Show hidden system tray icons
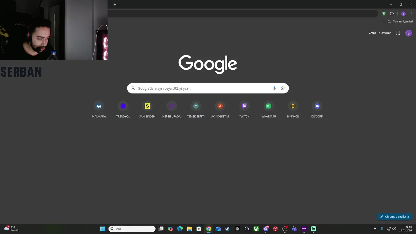Screen dimensions: 416x234 (375, 229)
